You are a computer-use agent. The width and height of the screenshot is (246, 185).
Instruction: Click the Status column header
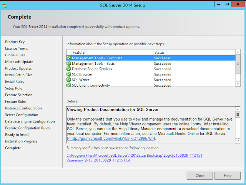tap(194, 52)
